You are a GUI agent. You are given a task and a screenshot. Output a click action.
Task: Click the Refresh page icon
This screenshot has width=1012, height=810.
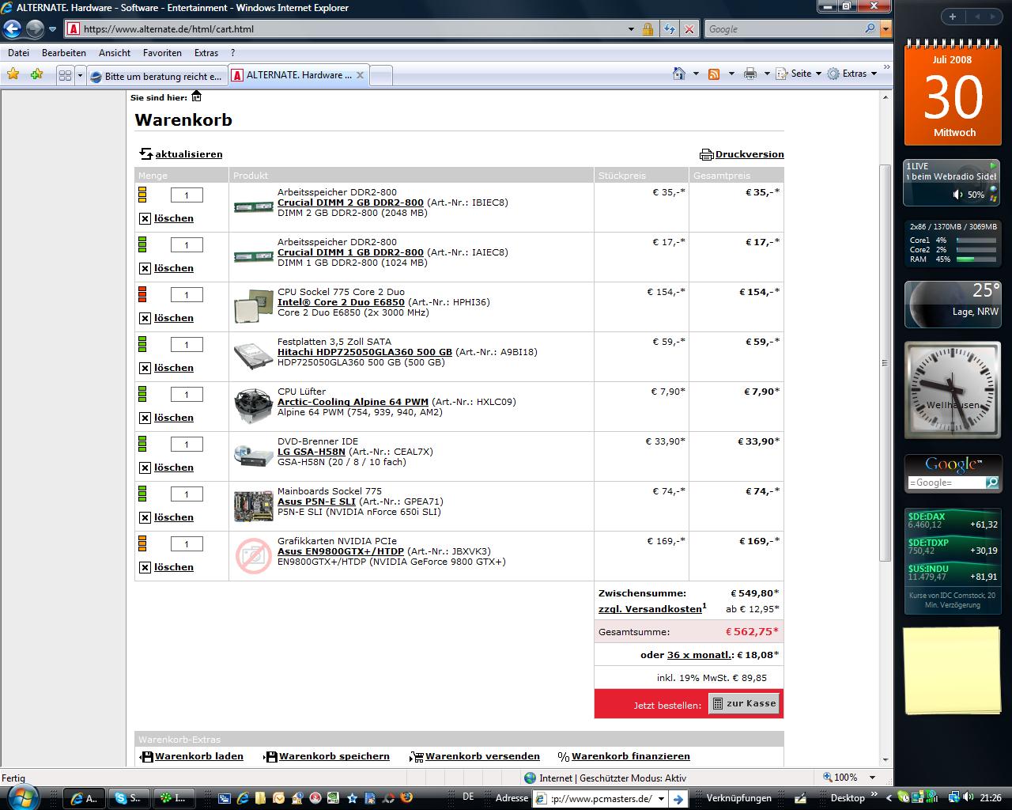point(670,29)
